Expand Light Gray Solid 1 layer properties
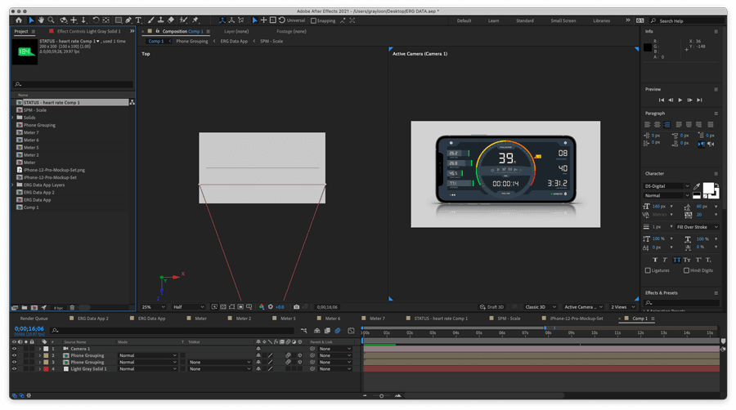Image resolution: width=736 pixels, height=410 pixels. [40, 369]
